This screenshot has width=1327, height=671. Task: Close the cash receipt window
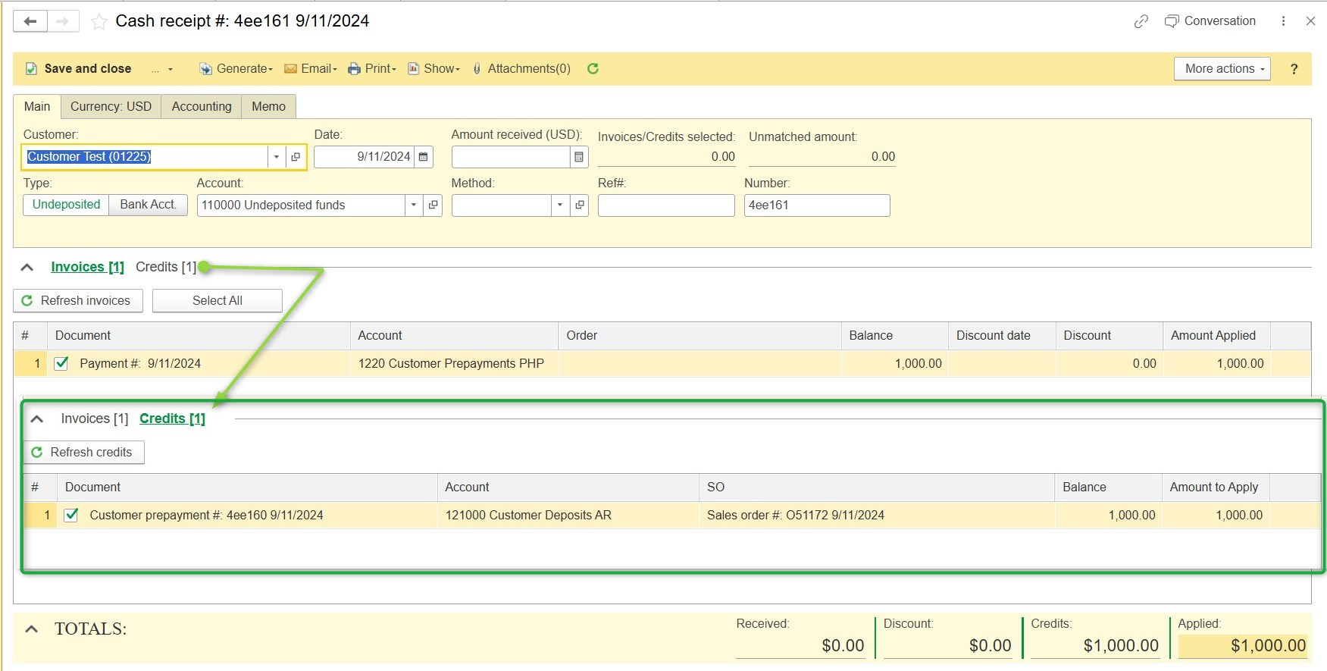[1310, 21]
